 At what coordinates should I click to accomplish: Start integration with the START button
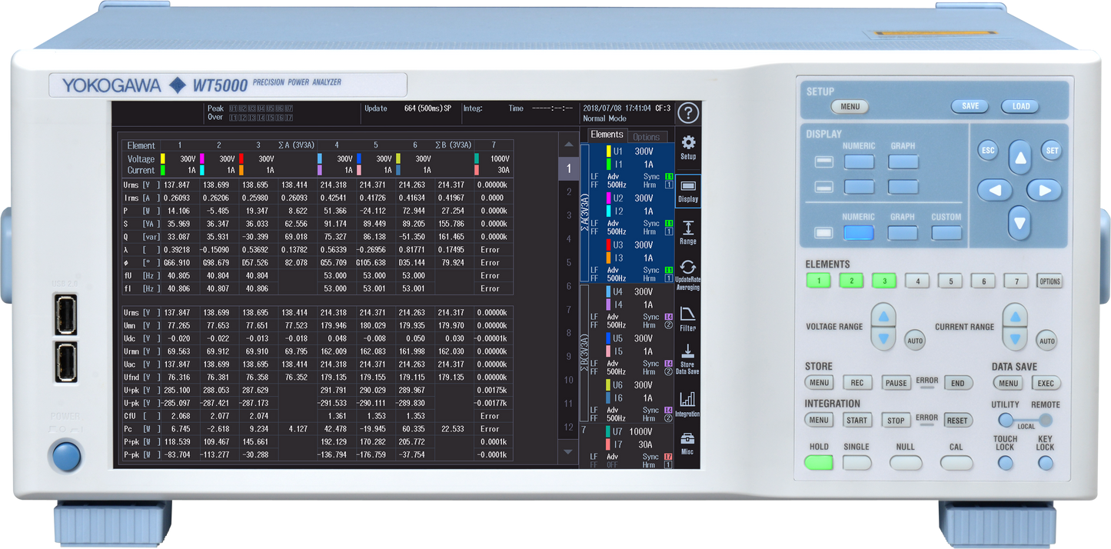(857, 421)
